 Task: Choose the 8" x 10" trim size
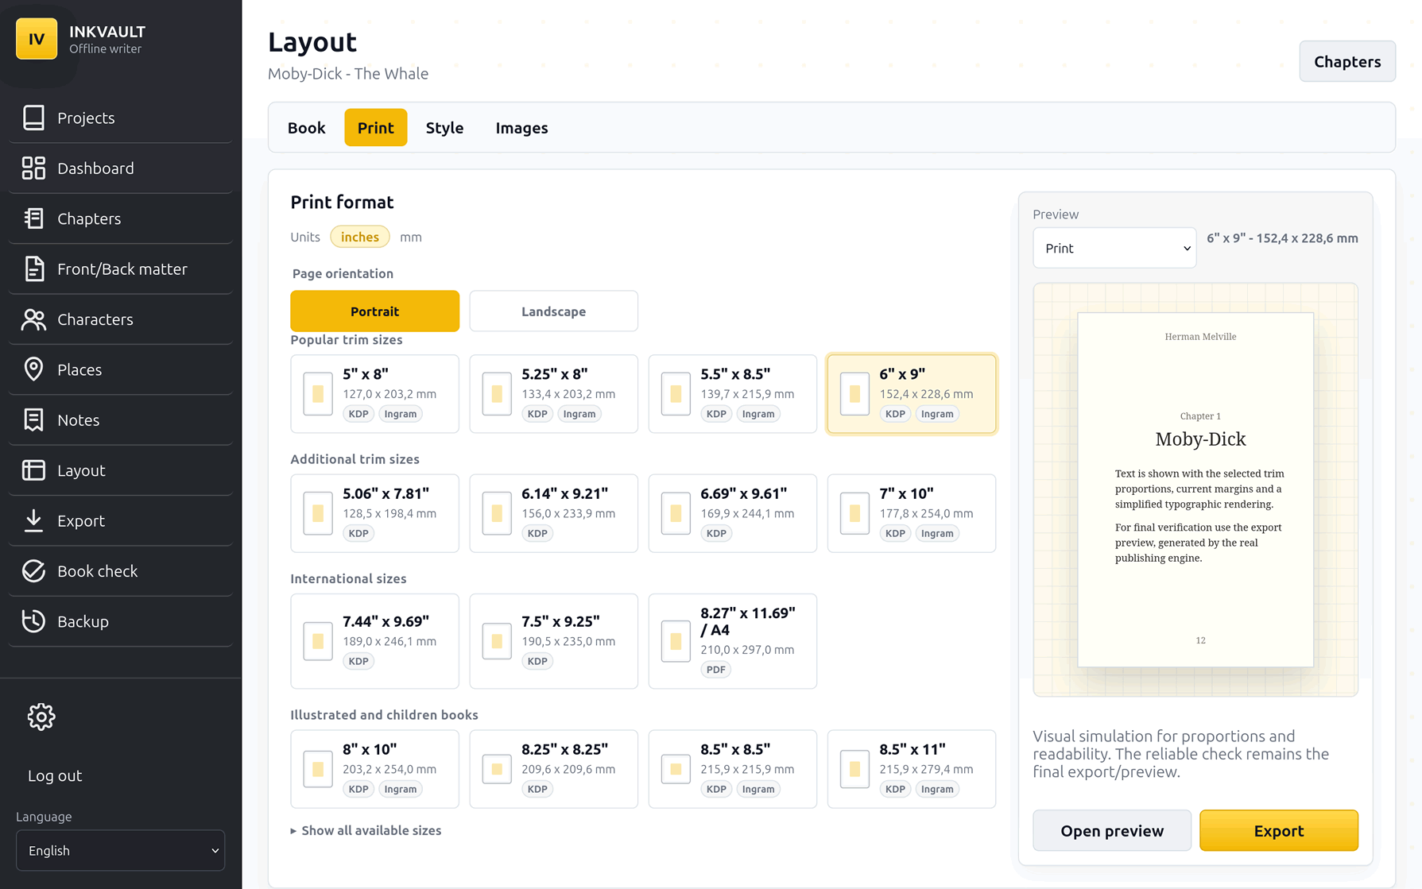click(374, 769)
